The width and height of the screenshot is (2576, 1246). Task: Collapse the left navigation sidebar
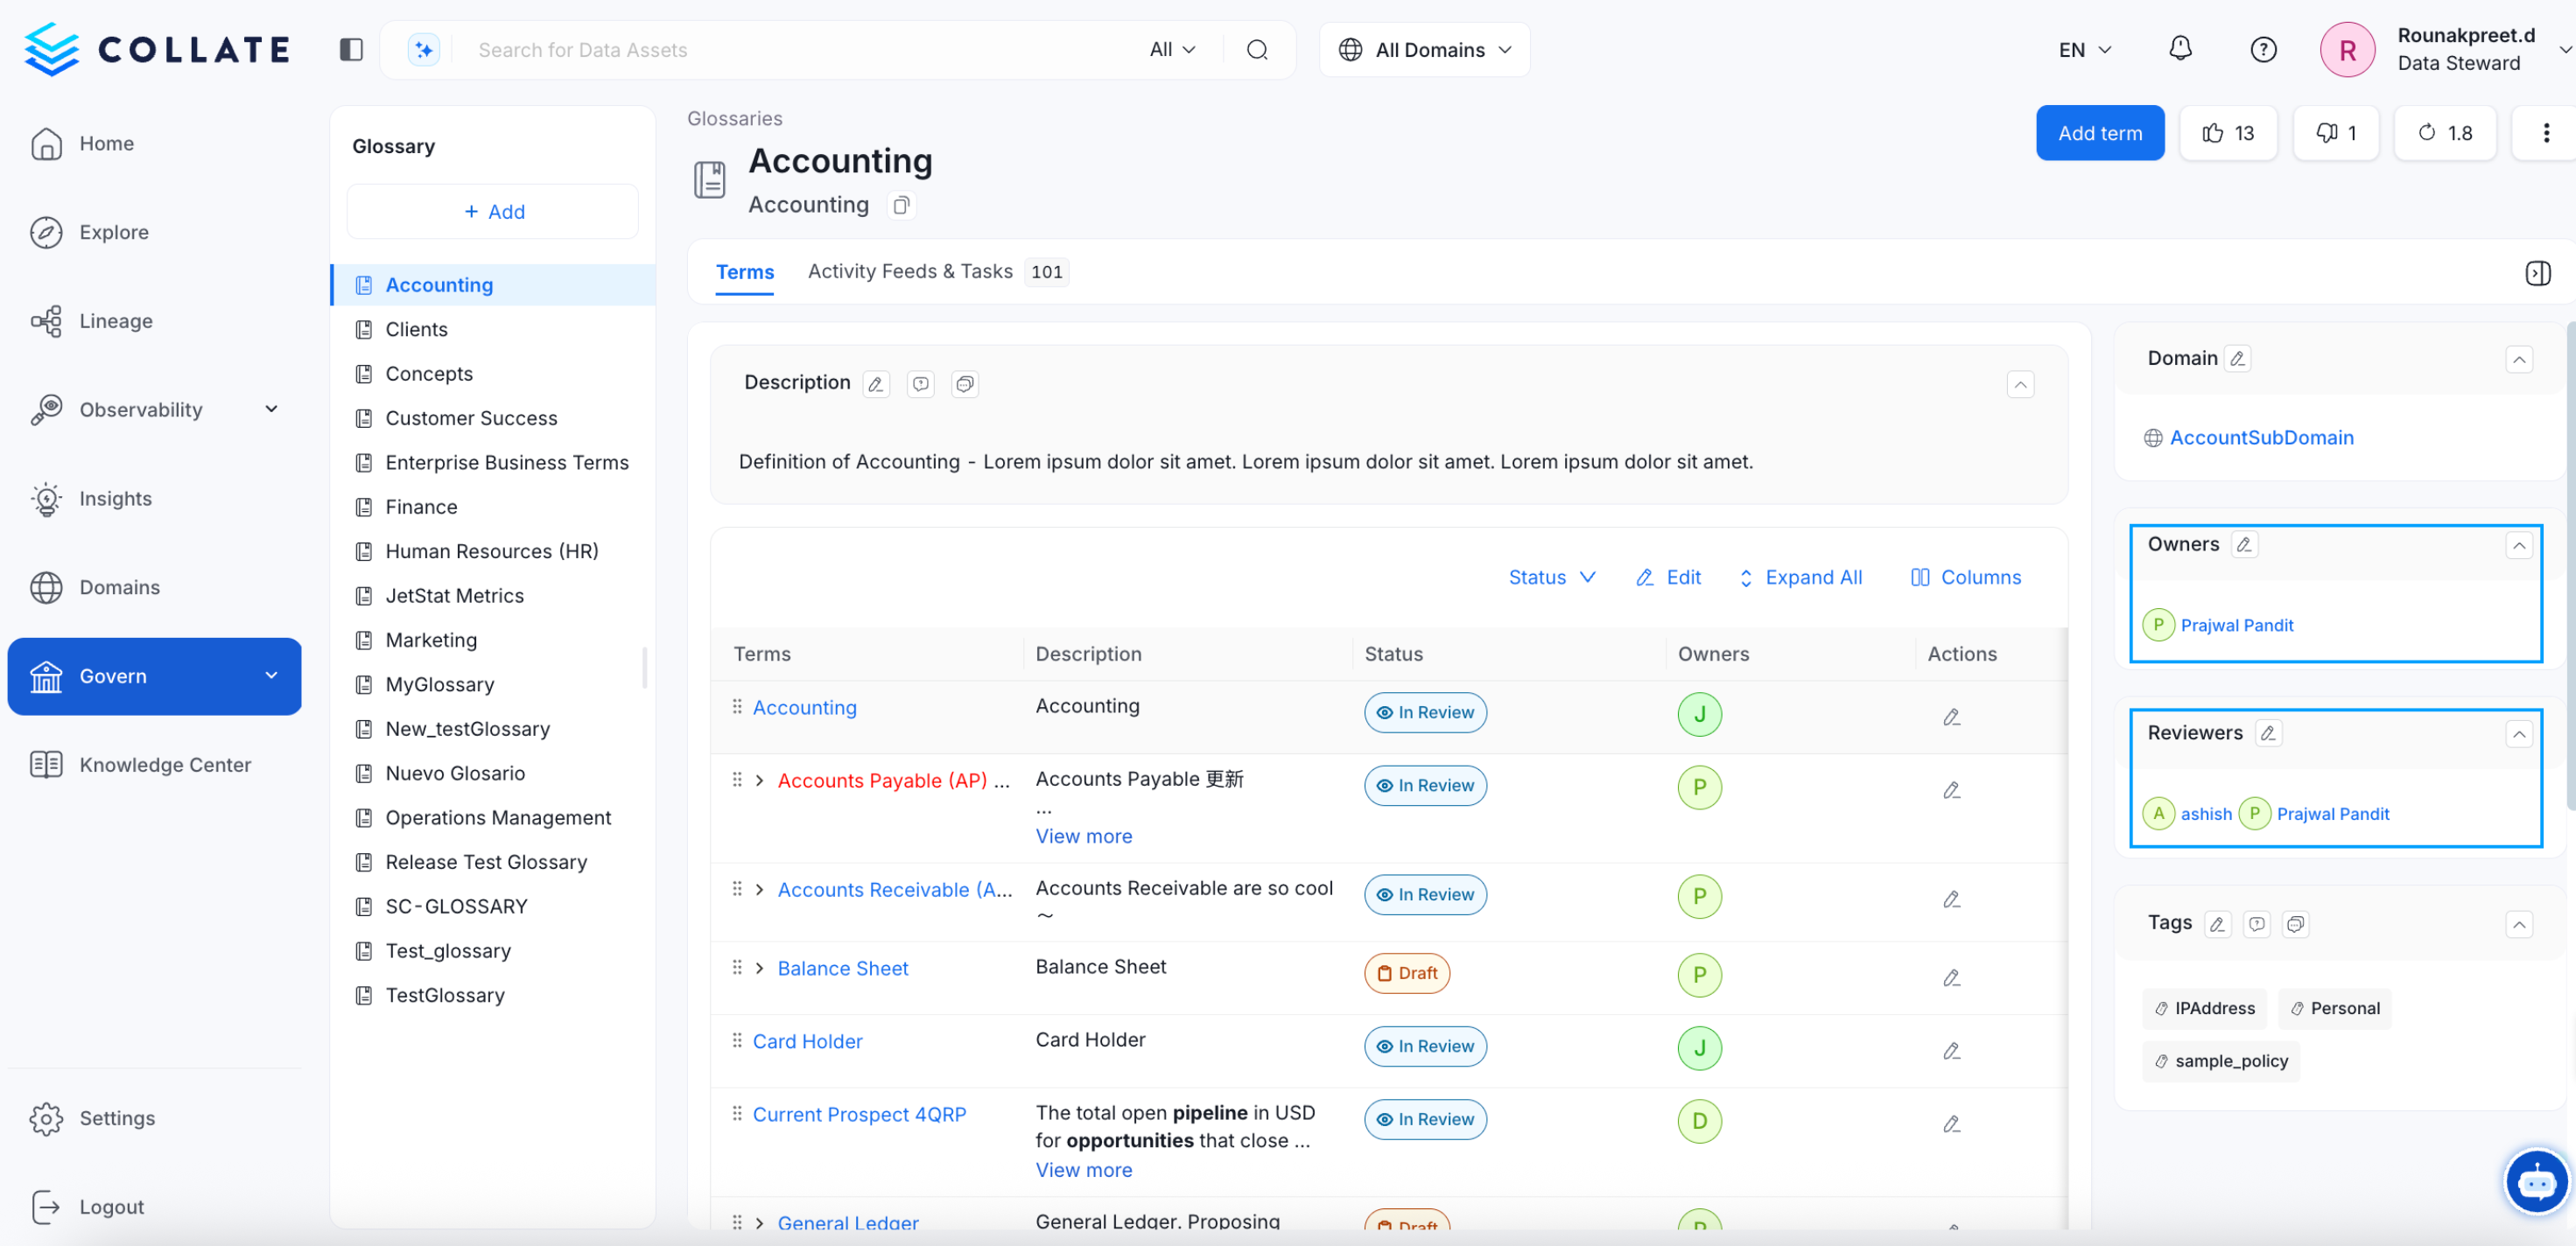(350, 48)
